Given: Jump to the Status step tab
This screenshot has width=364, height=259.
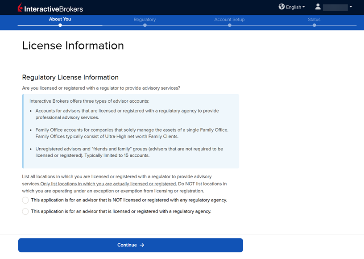Looking at the screenshot, I should point(314,20).
